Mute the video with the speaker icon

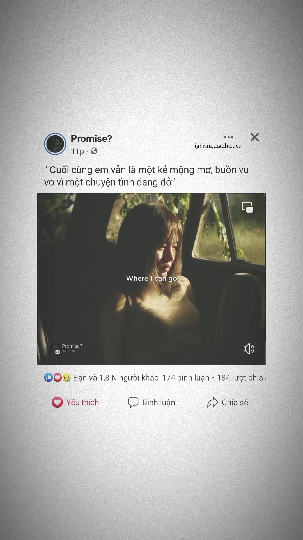coord(249,349)
